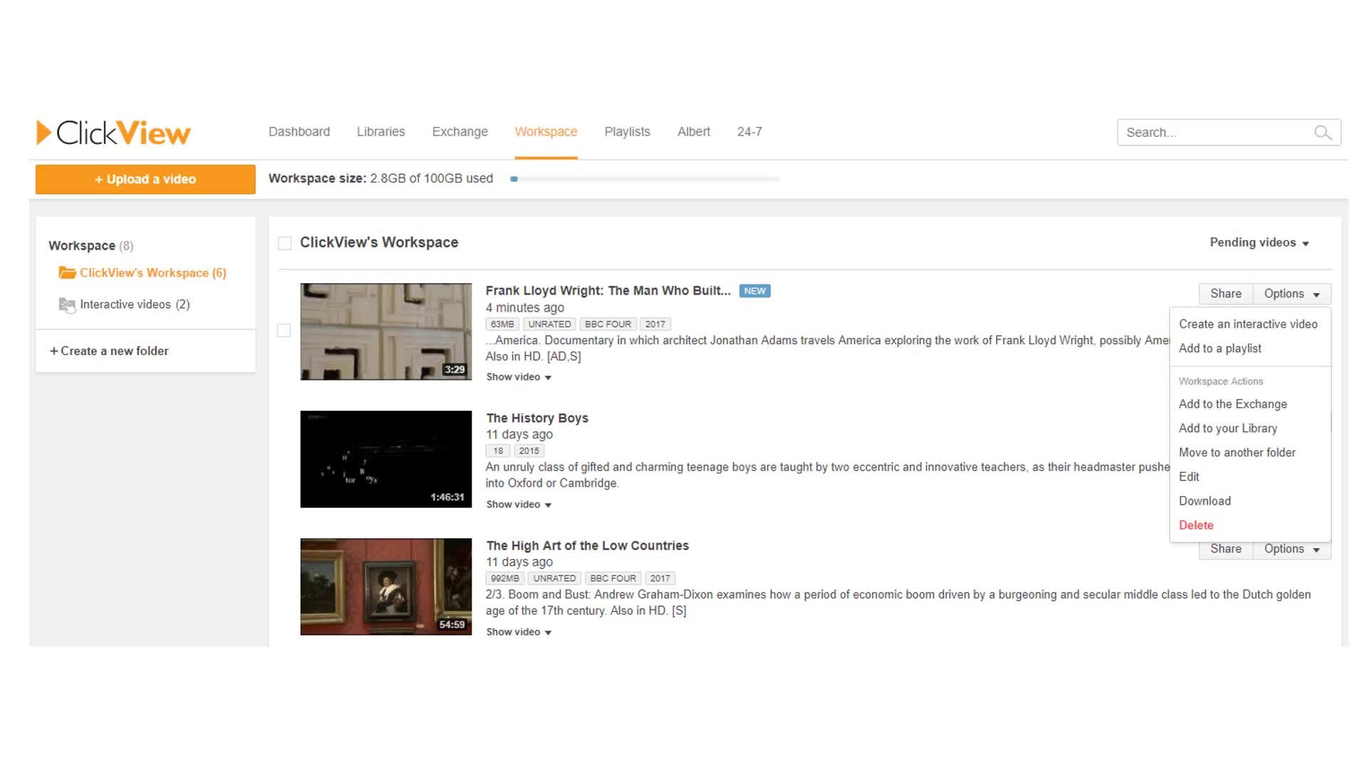Open the Frank Lloyd Wright video thumbnail
The image size is (1368, 770).
(x=385, y=332)
